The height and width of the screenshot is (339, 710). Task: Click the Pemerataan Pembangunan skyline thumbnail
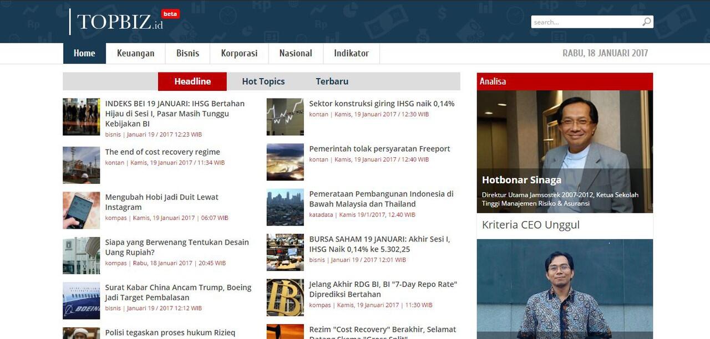(285, 207)
